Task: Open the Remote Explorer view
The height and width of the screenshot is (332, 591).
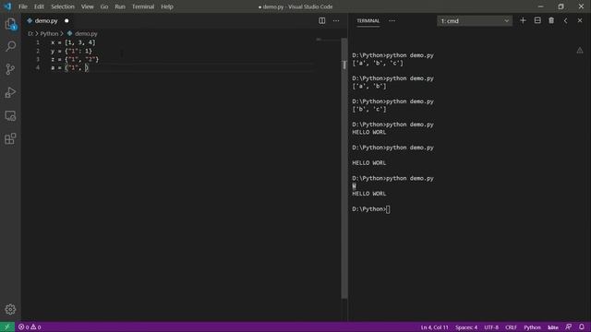Action: point(10,115)
